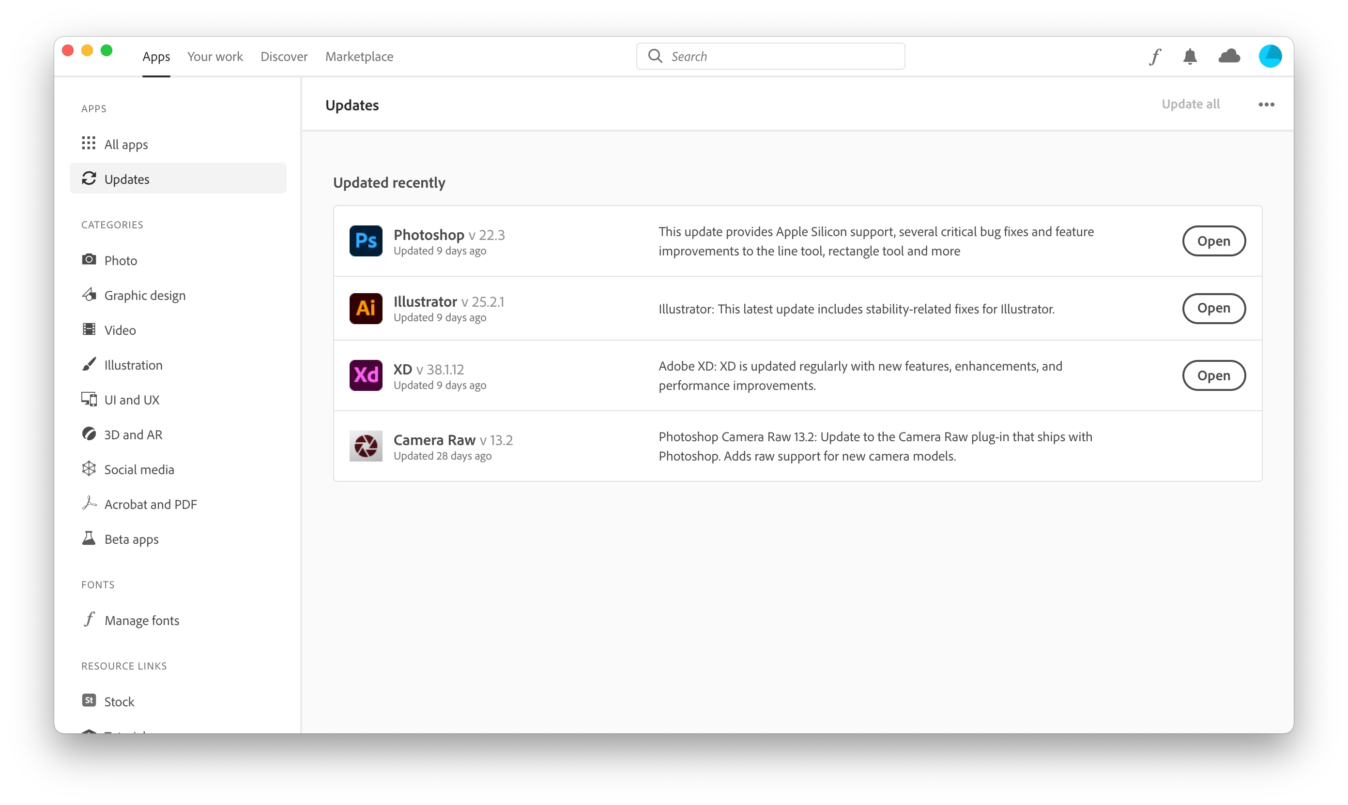This screenshot has width=1348, height=805.
Task: Click the Update all button
Action: coord(1190,104)
